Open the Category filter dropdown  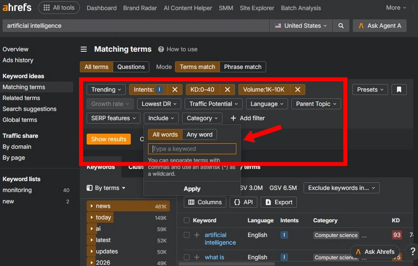tap(202, 118)
